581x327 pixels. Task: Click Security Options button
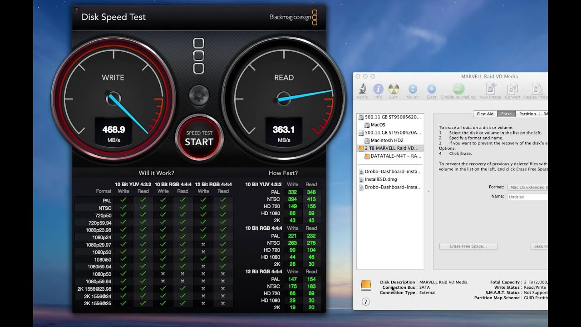click(x=539, y=246)
